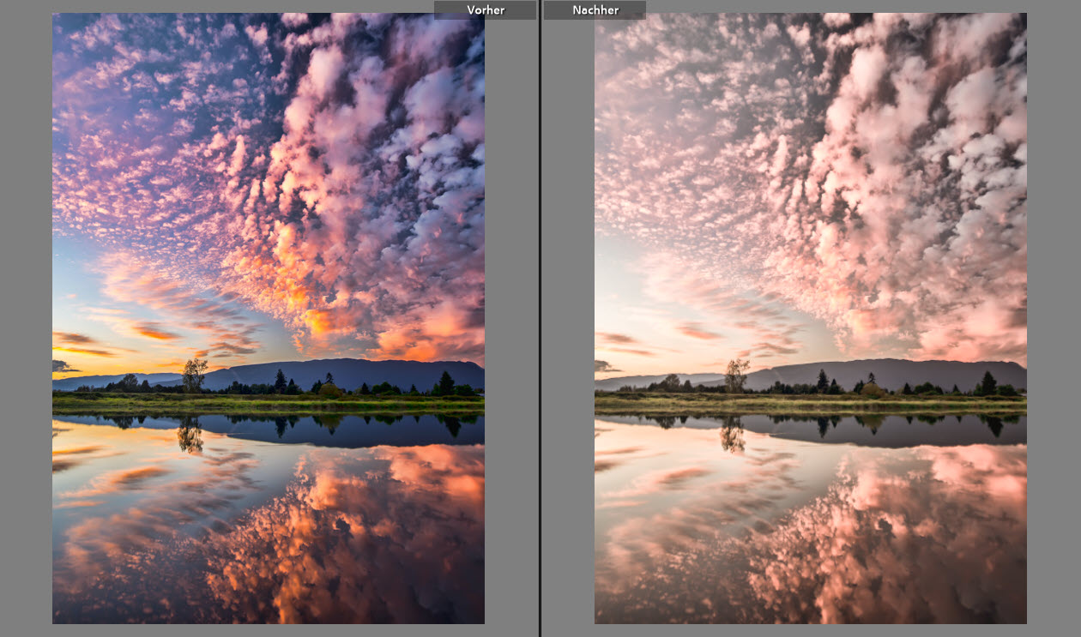Select the Vorher sunset photo preview

[x=269, y=318]
